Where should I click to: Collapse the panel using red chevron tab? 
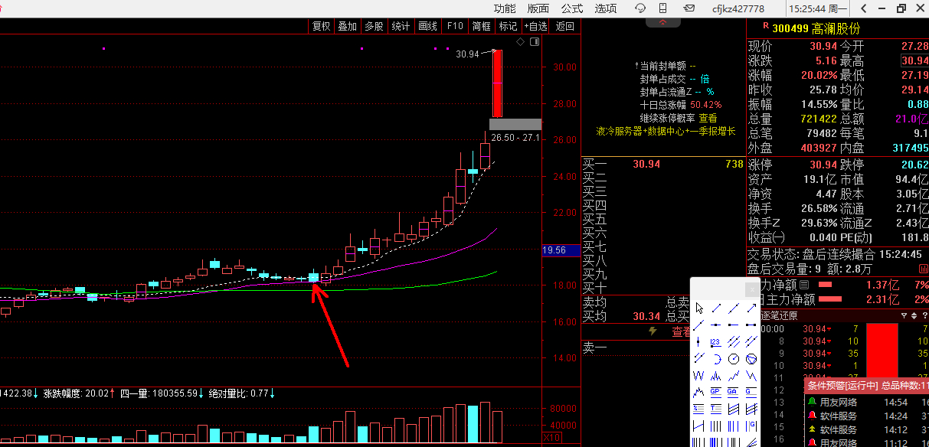tap(662, 22)
